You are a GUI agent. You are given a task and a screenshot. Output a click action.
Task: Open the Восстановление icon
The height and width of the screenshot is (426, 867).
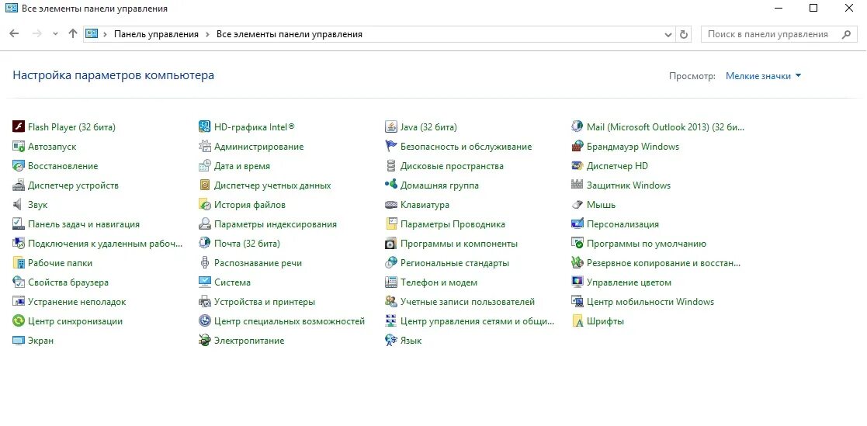pos(19,166)
